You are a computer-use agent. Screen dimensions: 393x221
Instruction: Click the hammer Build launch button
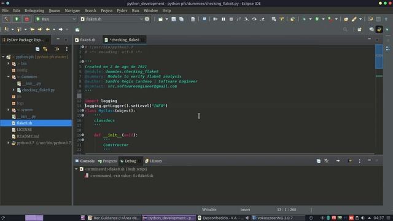coord(7,19)
